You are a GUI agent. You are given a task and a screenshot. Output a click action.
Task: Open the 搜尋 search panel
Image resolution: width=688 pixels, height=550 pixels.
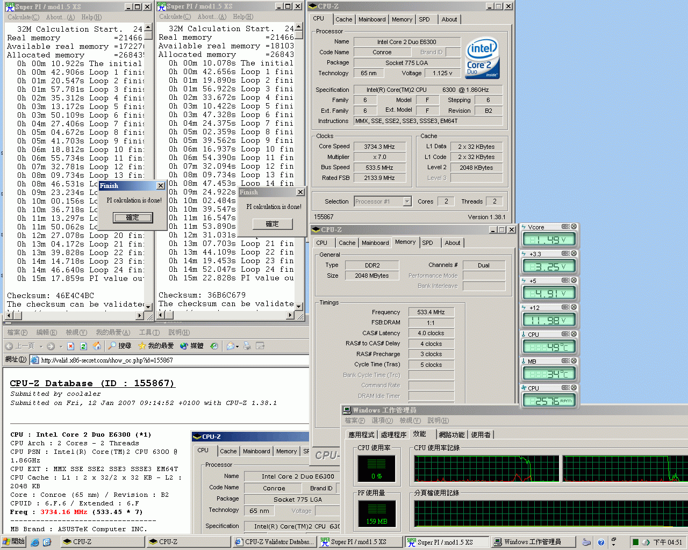point(119,346)
